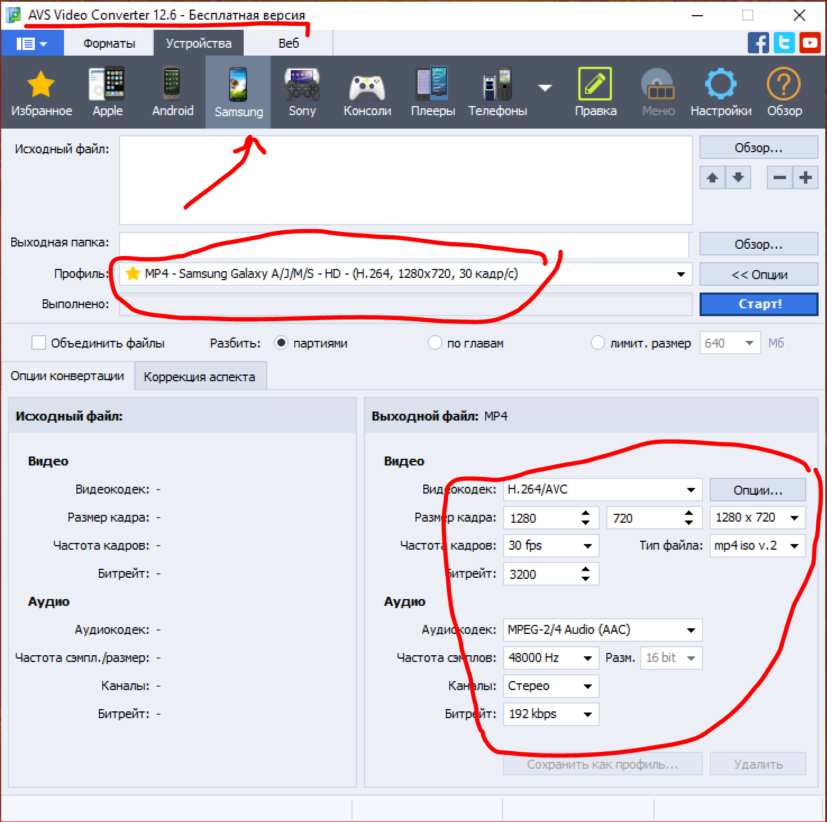Choose the Sony devices icon
Screen dimensions: 827x822
point(302,92)
